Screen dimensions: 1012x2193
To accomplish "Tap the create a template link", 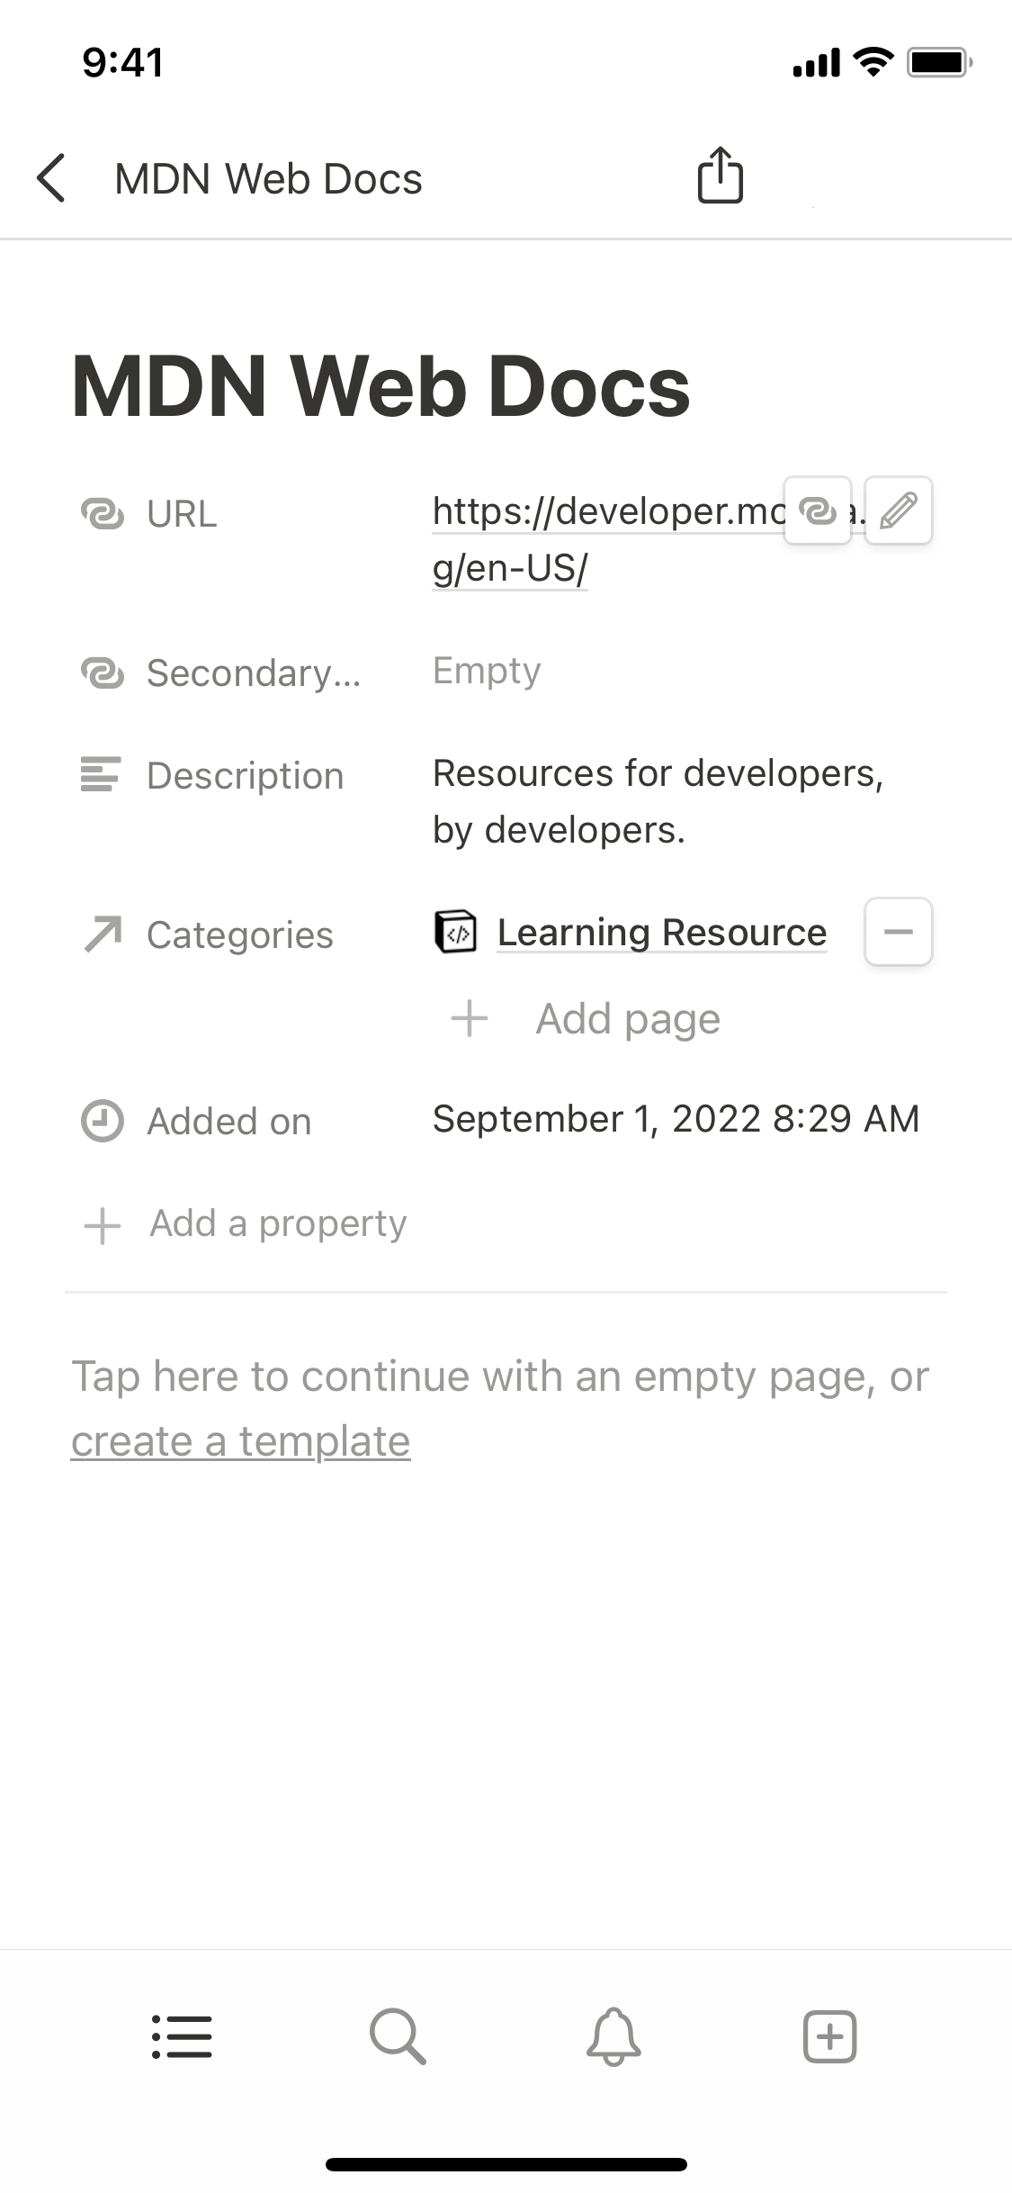I will (240, 1441).
